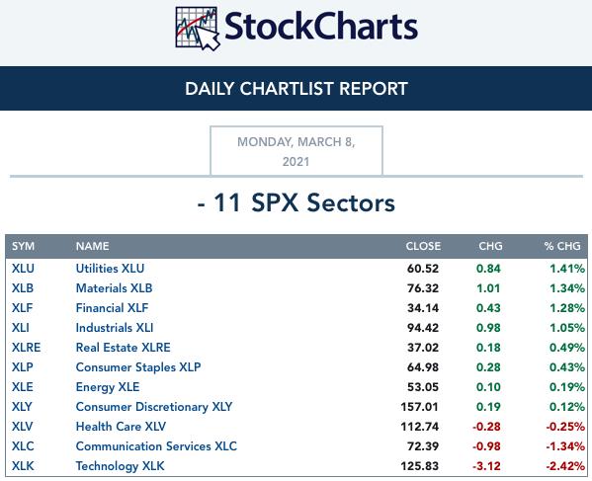This screenshot has height=481, width=592.
Task: Click the StockCharts wordmark text
Action: pyautogui.click(x=321, y=26)
